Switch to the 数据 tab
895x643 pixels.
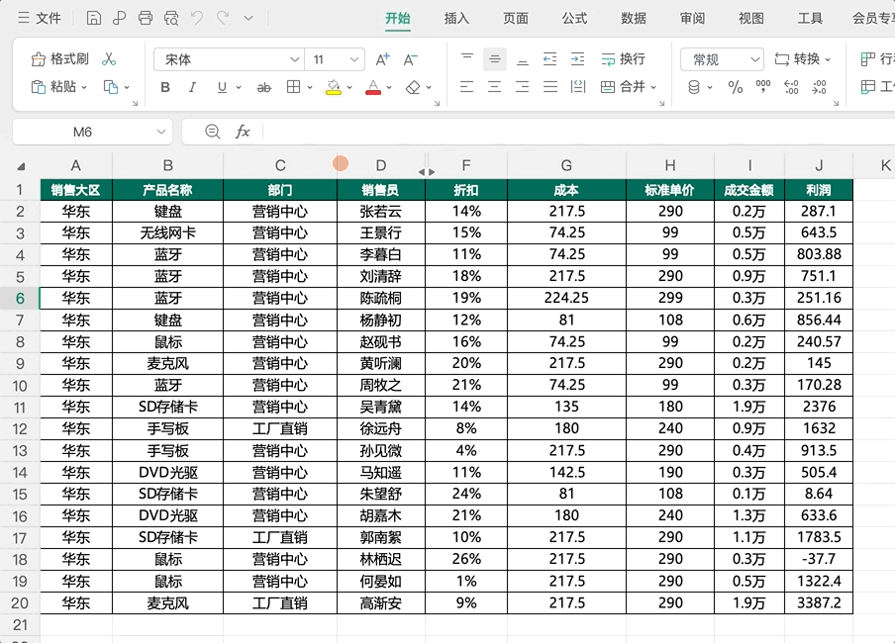(634, 18)
